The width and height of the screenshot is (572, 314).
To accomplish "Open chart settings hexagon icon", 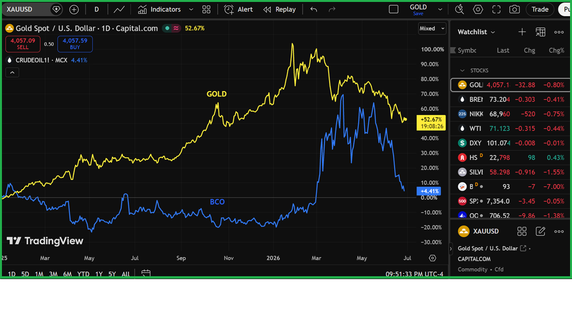I will [478, 10].
